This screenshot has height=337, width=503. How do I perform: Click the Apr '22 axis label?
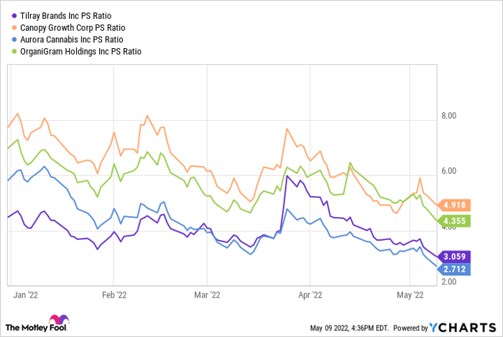[310, 294]
